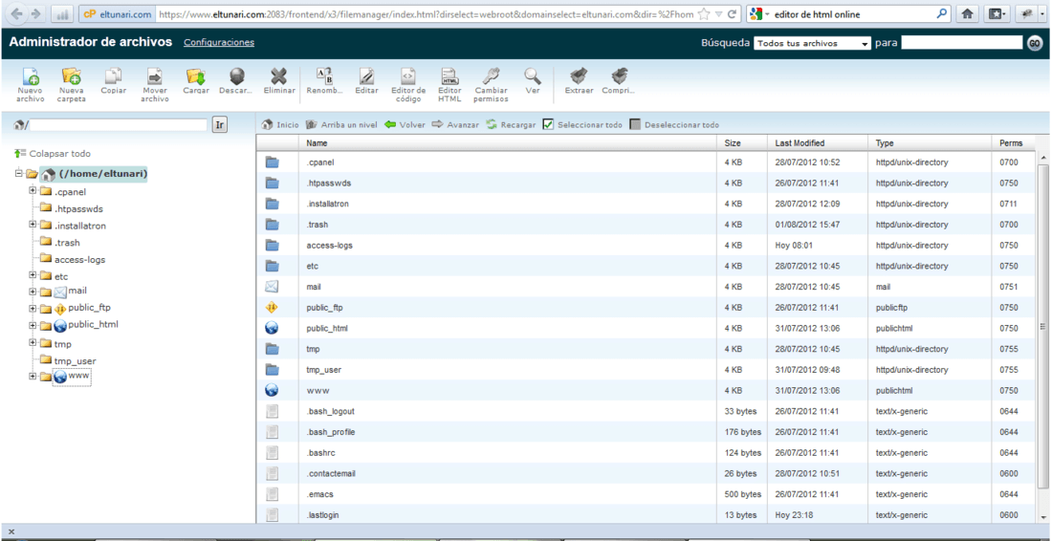
Task: Choose the Mover archivo tool
Action: (x=155, y=84)
